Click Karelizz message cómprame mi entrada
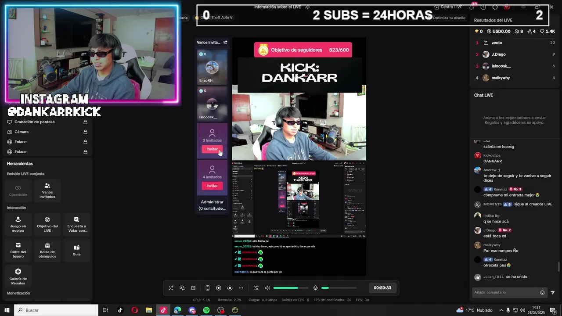The width and height of the screenshot is (562, 316). click(512, 195)
